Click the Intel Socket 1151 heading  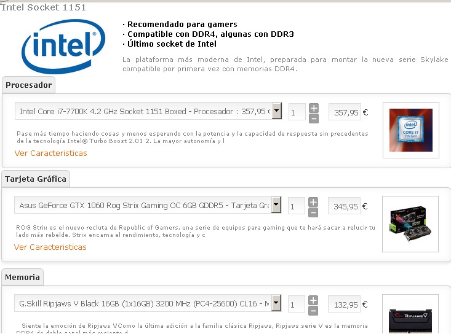click(44, 7)
